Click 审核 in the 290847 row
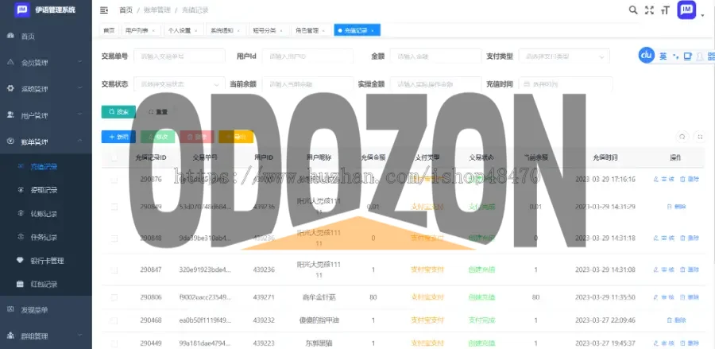 tap(664, 270)
